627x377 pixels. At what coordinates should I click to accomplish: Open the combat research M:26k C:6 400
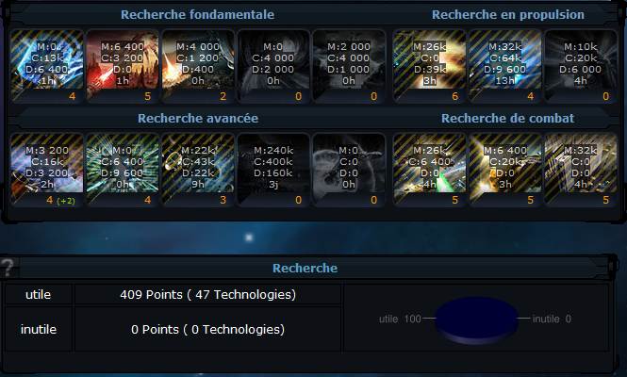point(429,170)
